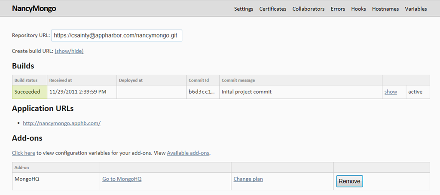
Task: Open the nancymongo.apphb.com application URL
Action: click(62, 123)
